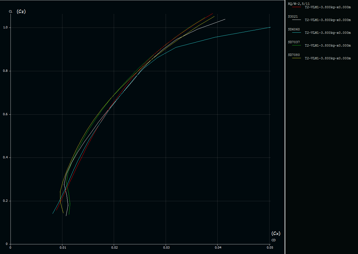Click the (Cx) annotation at bottom right

(x=276, y=233)
